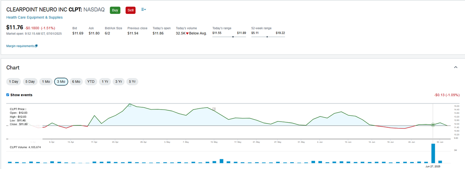
Task: Click the -$0.13 (-1.09%) chart change
Action: click(446, 95)
